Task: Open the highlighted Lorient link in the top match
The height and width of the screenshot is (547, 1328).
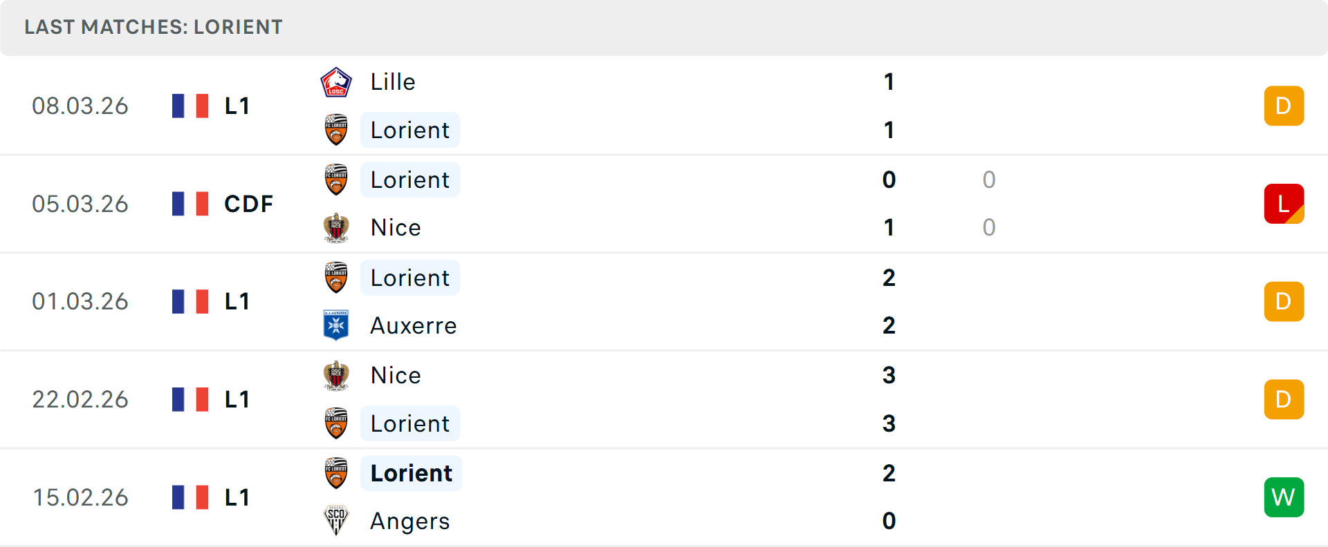Action: [409, 130]
